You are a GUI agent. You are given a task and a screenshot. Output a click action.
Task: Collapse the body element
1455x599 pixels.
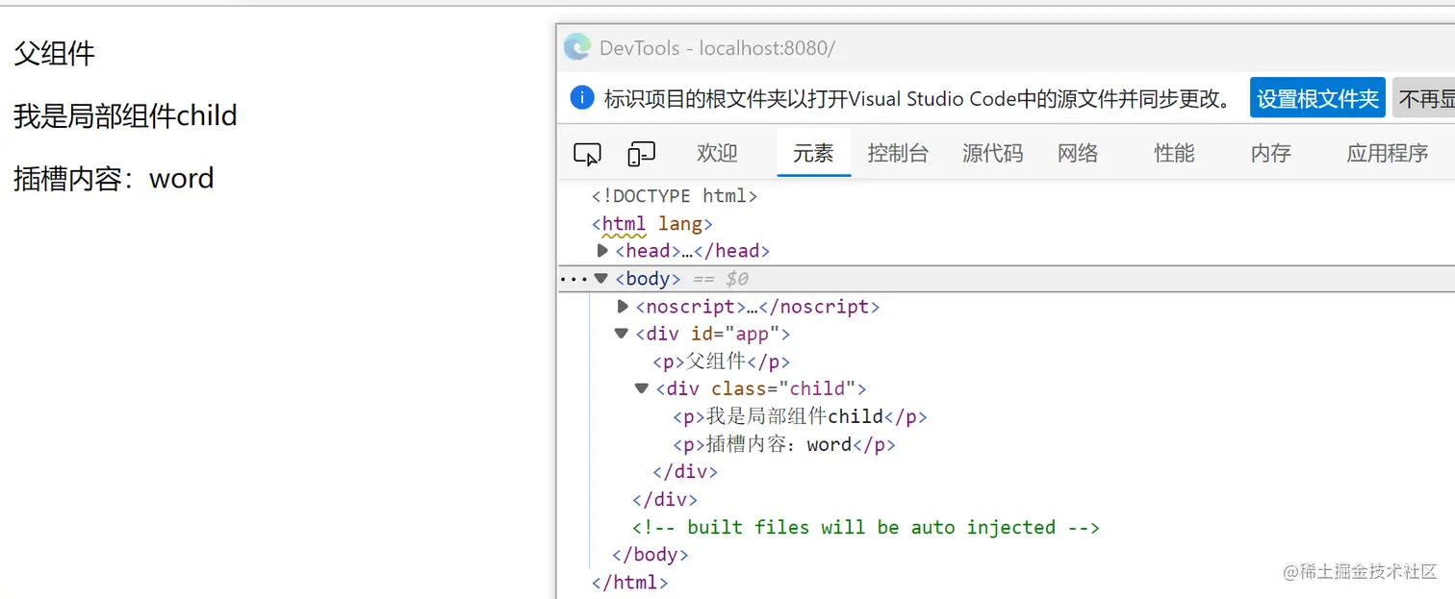[x=601, y=278]
